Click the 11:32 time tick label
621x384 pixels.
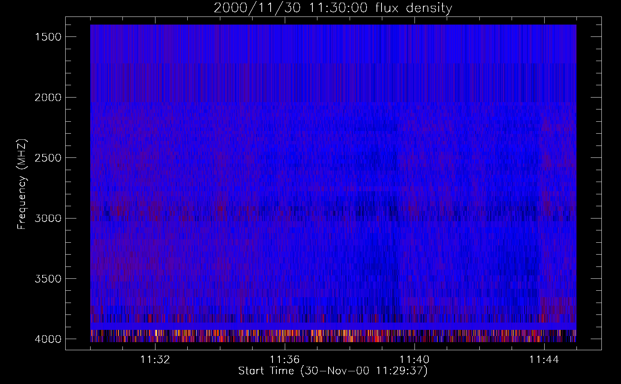[155, 360]
